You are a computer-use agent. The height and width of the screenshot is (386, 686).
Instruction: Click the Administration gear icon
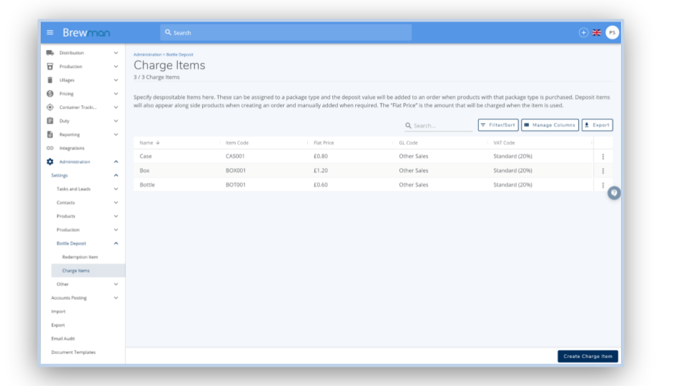point(50,162)
